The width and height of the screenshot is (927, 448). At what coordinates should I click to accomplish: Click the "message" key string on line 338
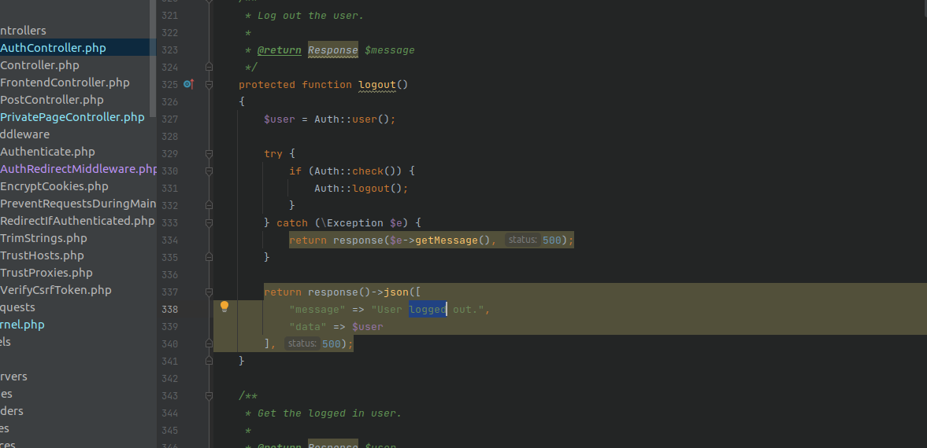(317, 310)
